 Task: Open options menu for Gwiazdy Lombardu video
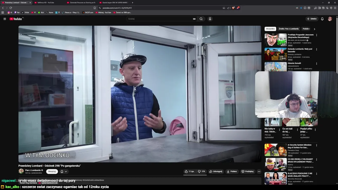tap(317, 49)
